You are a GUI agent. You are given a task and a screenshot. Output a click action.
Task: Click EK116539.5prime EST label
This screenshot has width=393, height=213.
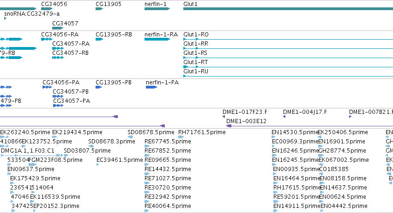(55, 197)
